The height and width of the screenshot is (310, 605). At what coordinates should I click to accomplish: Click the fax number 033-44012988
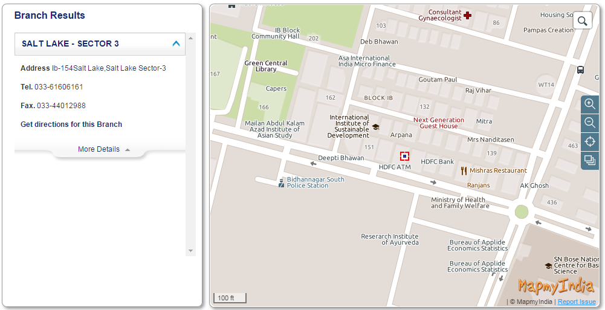click(61, 106)
